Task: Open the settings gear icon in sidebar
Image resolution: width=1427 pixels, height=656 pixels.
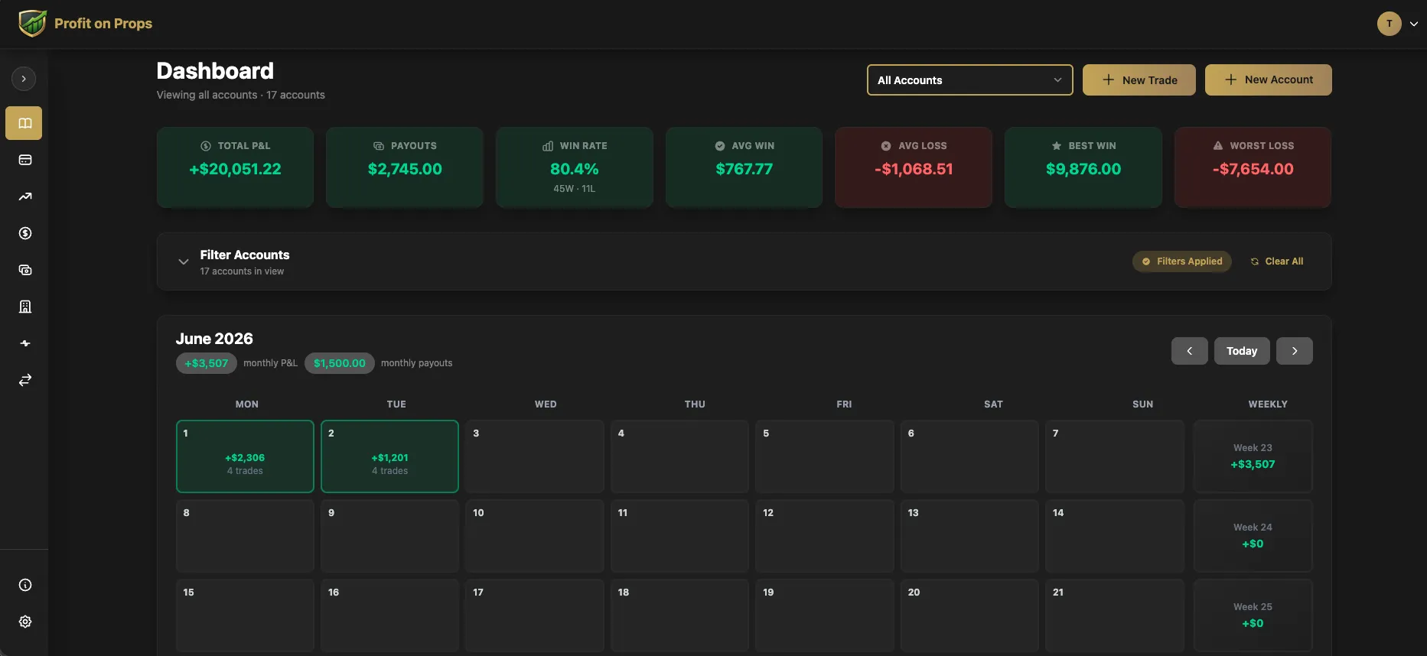Action: pyautogui.click(x=25, y=622)
